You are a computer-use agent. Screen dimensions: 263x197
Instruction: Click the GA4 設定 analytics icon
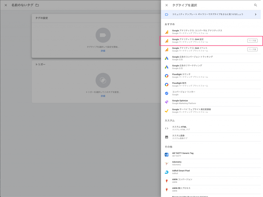click(x=166, y=41)
